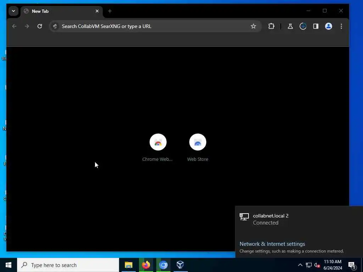Click the muted volume tray icon
The width and height of the screenshot is (363, 272).
[317, 265]
